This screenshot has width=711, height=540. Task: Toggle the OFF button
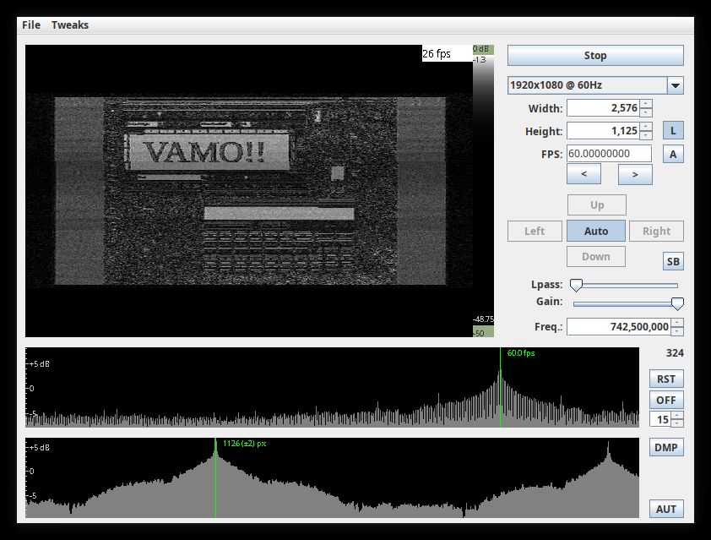pos(666,401)
